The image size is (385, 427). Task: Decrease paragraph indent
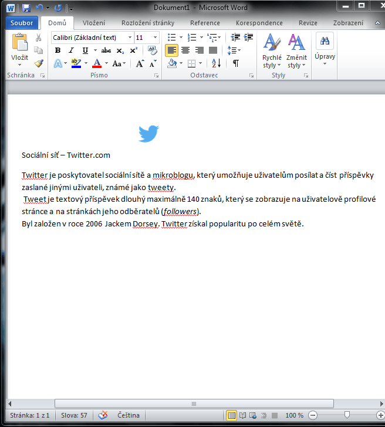[235, 38]
